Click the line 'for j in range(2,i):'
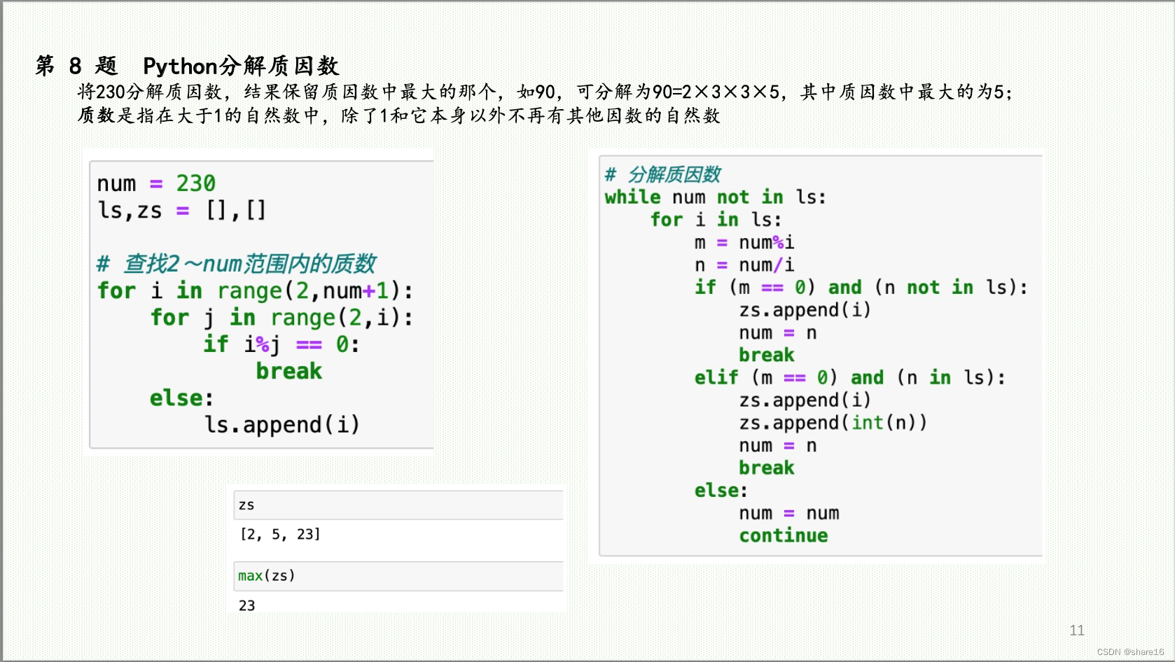 click(x=281, y=318)
